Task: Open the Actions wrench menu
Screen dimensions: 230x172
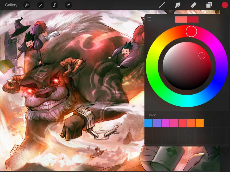Action: click(27, 5)
